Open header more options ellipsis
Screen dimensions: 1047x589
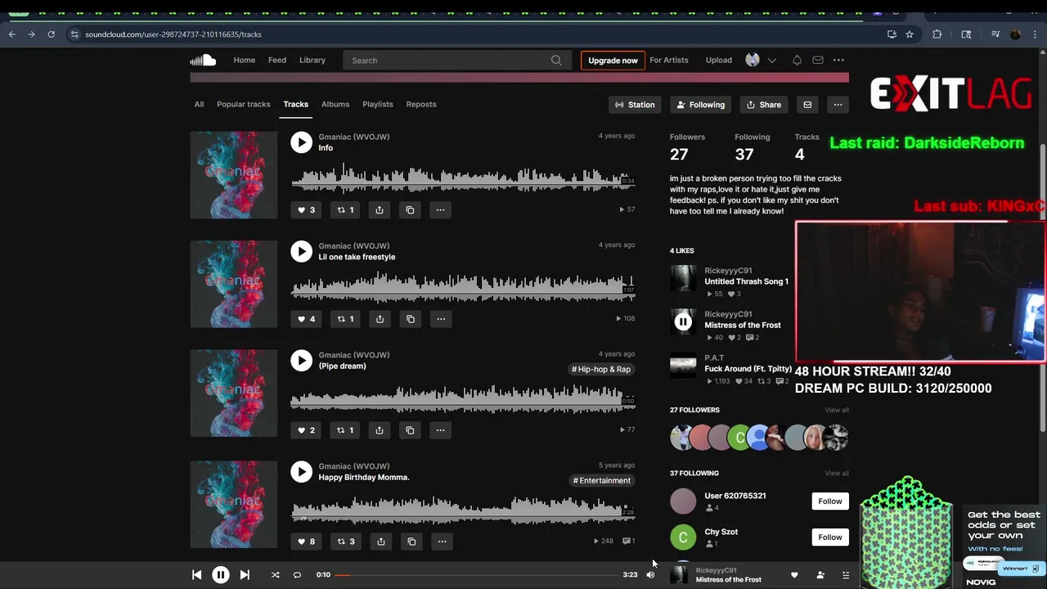(838, 61)
